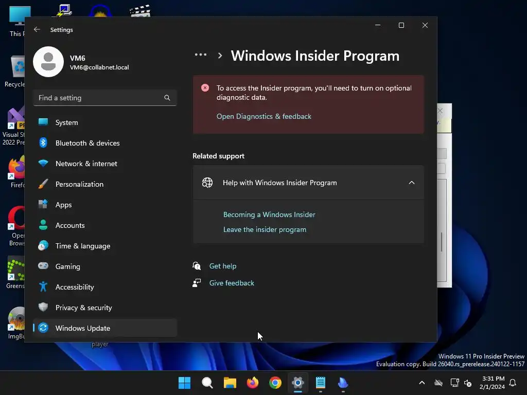The height and width of the screenshot is (395, 527).
Task: Open Becoming a Windows Insider link
Action: [269, 214]
